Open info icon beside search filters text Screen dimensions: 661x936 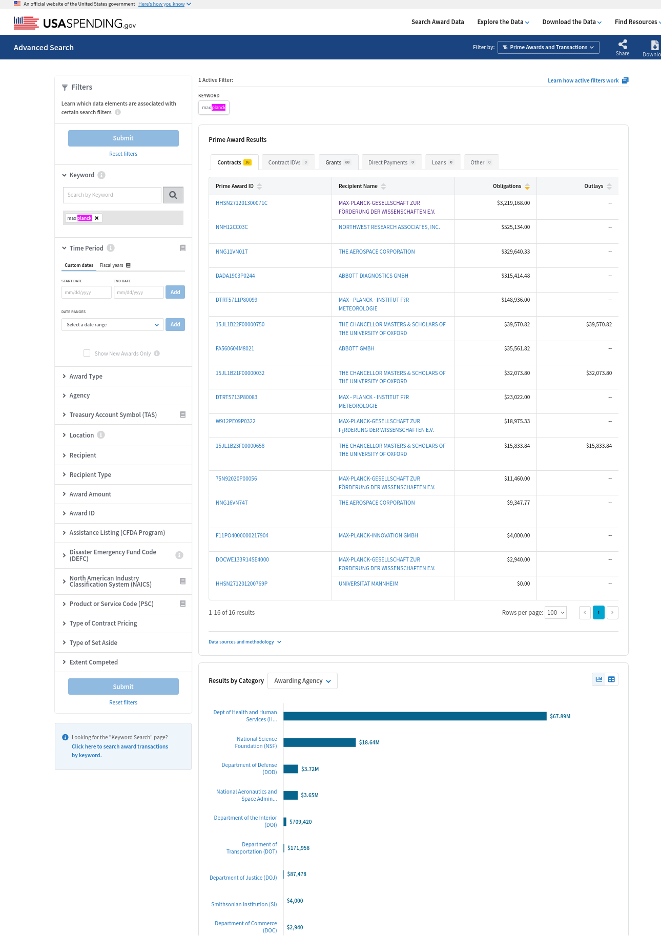point(118,112)
